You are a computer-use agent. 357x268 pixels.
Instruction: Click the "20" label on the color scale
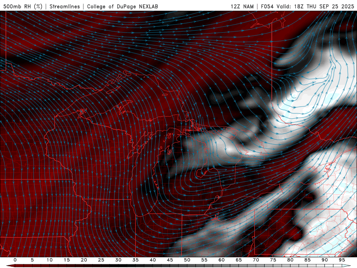coord(84,260)
